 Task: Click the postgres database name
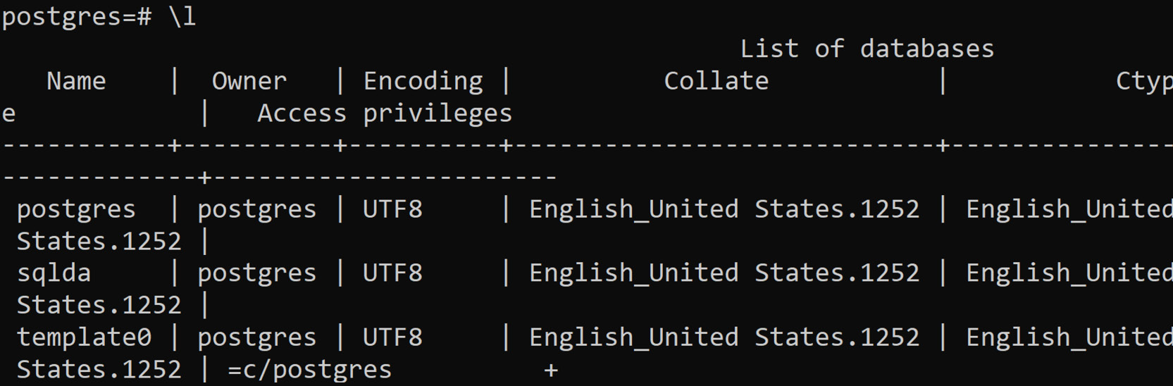click(x=76, y=210)
